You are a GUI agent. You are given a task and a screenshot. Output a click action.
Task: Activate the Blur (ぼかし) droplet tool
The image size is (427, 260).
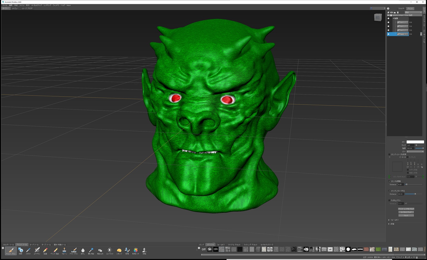tap(83, 251)
